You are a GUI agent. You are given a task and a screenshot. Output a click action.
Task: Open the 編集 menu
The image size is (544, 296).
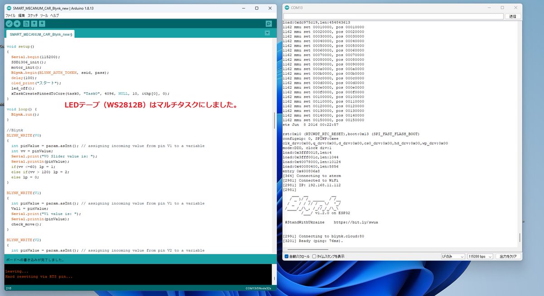point(21,15)
